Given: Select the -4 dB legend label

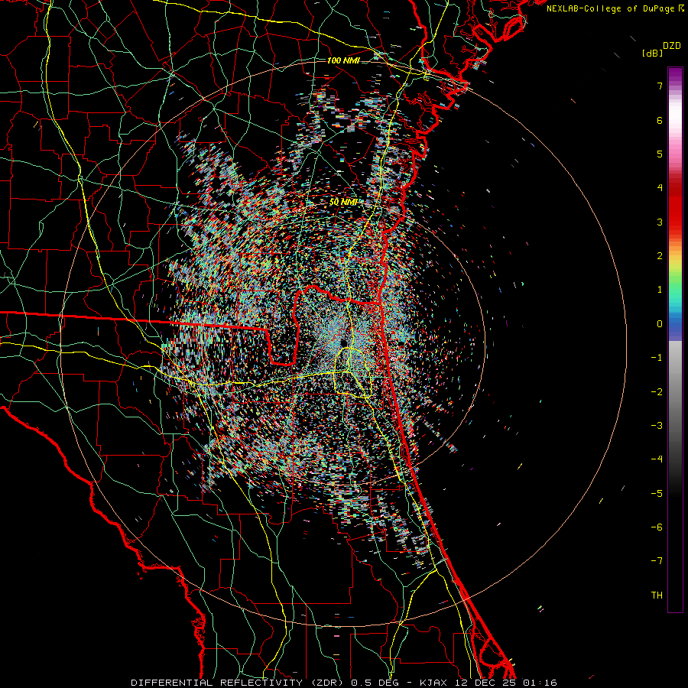Looking at the screenshot, I should click(657, 459).
